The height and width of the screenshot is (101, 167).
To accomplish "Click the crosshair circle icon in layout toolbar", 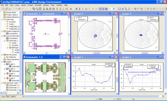I will coord(154,9).
